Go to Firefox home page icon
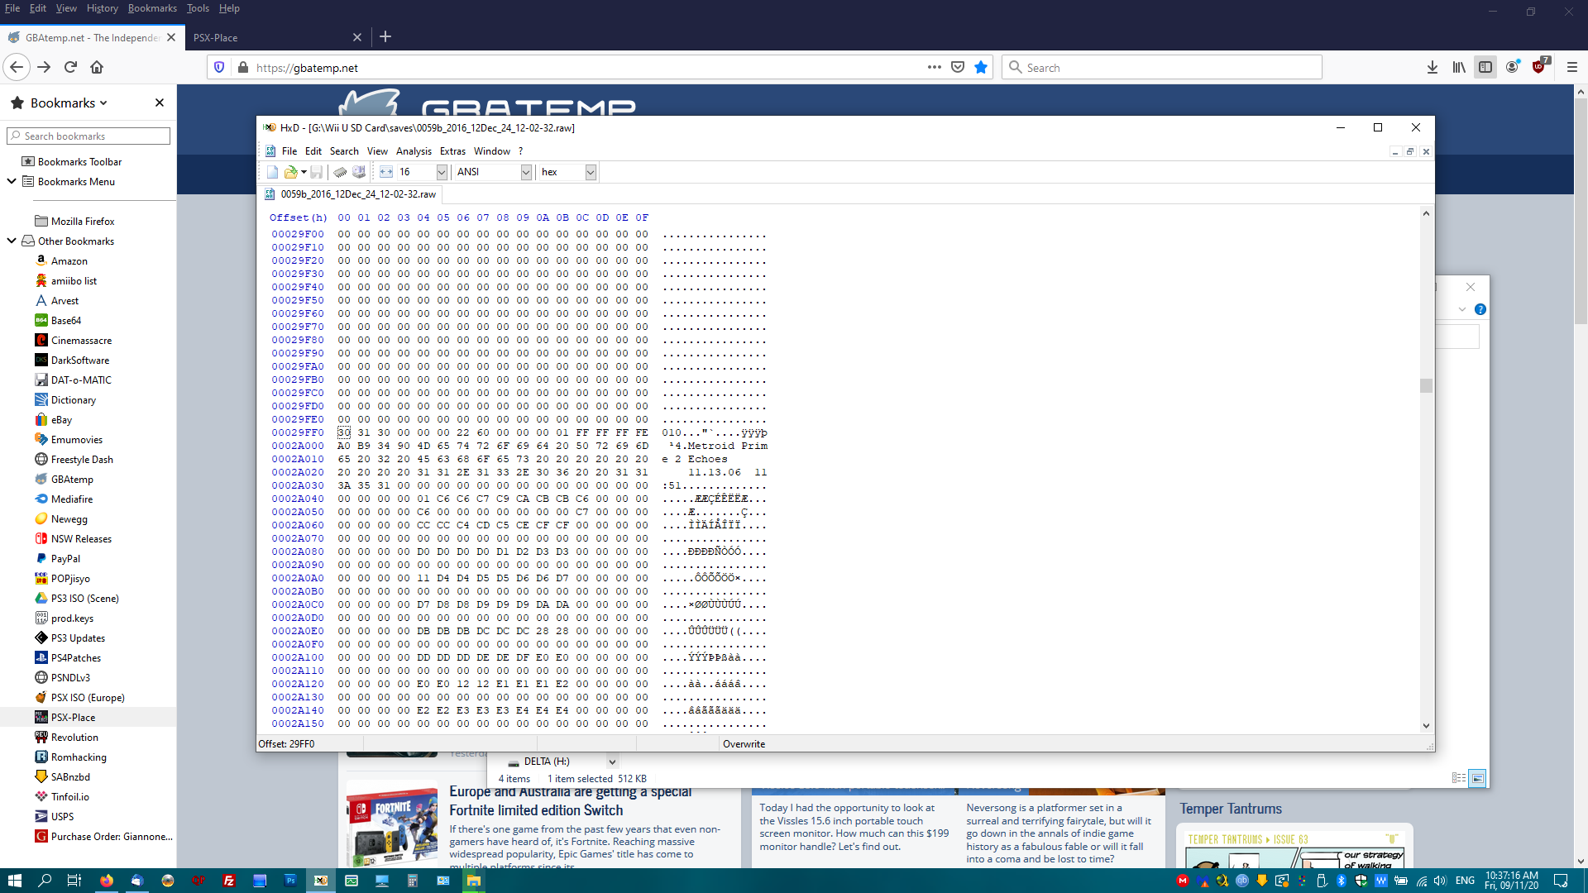This screenshot has width=1588, height=893. (97, 68)
